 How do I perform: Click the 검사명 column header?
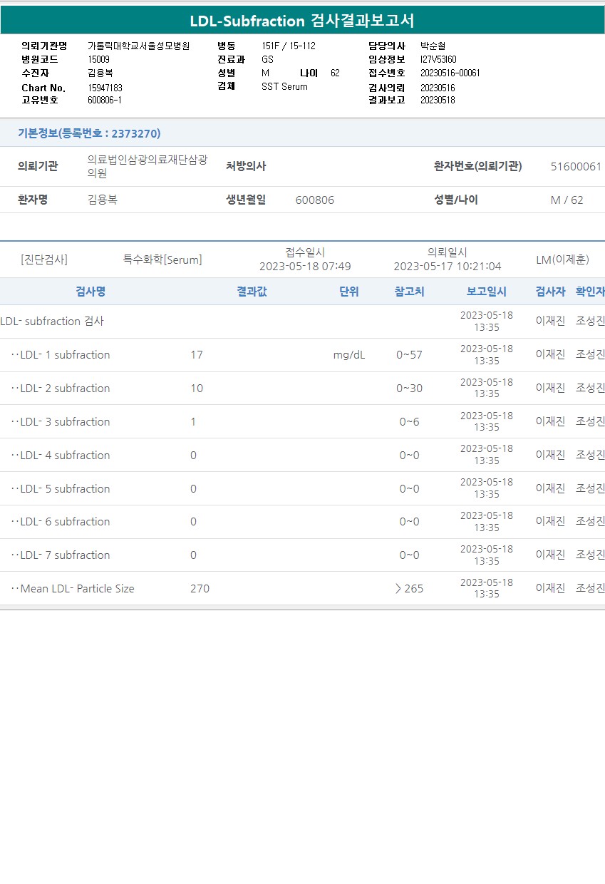click(91, 292)
